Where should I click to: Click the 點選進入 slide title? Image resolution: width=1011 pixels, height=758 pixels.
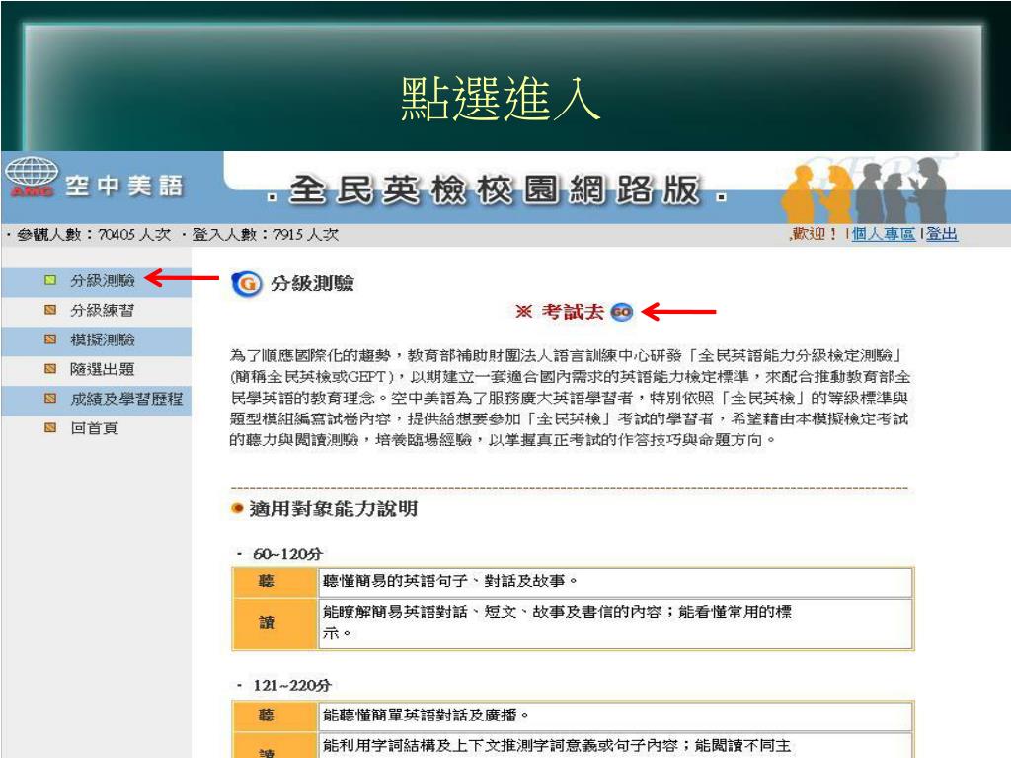[x=501, y=98]
